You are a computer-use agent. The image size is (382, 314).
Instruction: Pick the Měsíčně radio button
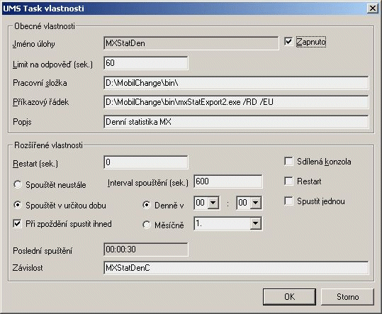[x=147, y=225]
